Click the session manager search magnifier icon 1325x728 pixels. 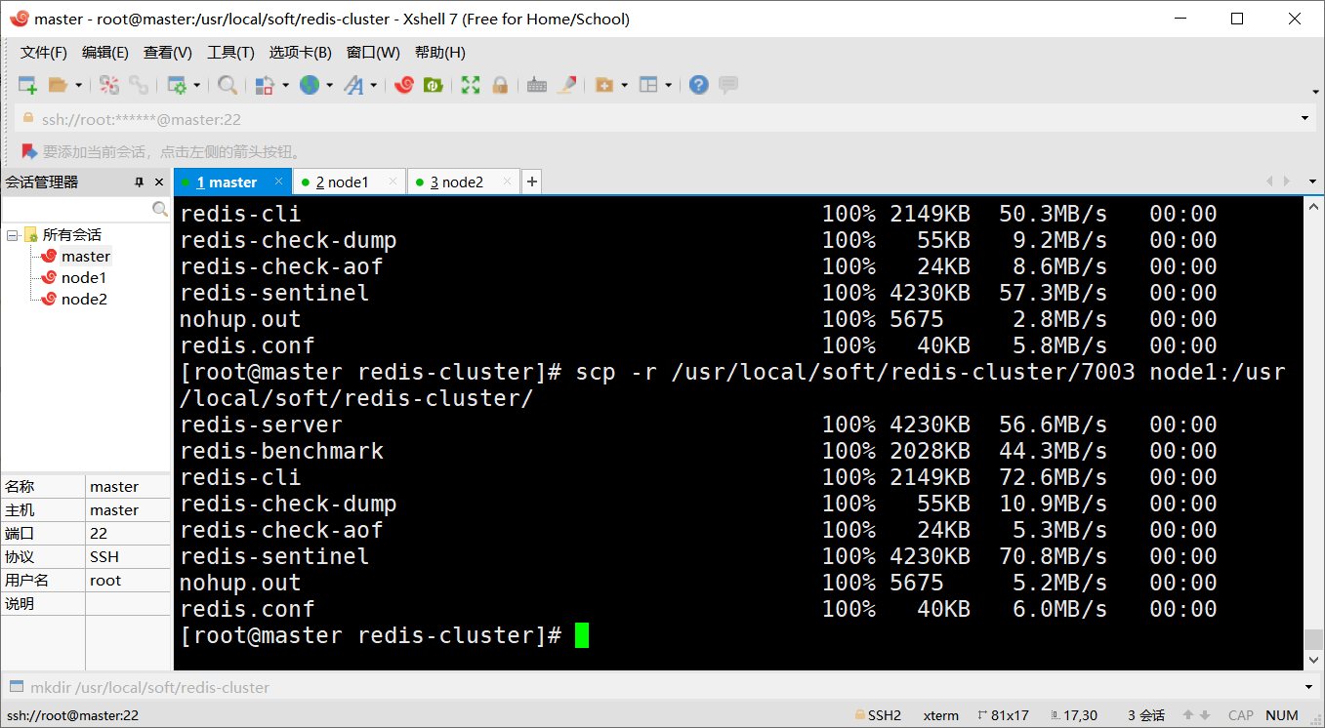point(160,209)
